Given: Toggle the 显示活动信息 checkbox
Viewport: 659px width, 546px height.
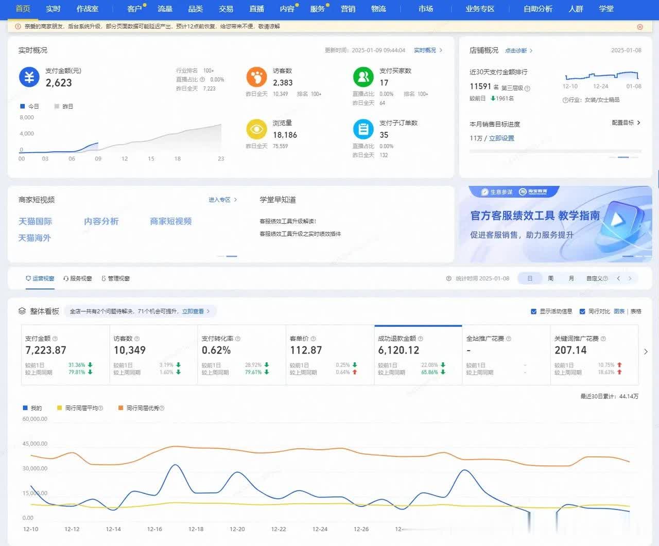Looking at the screenshot, I should pos(533,311).
